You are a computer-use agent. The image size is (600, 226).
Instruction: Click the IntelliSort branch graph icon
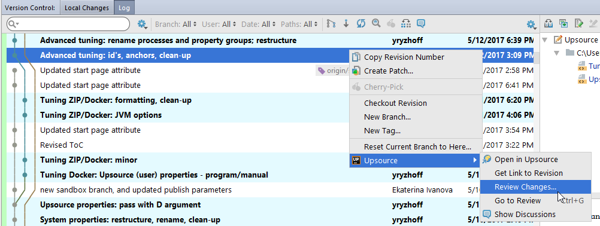coord(331,24)
